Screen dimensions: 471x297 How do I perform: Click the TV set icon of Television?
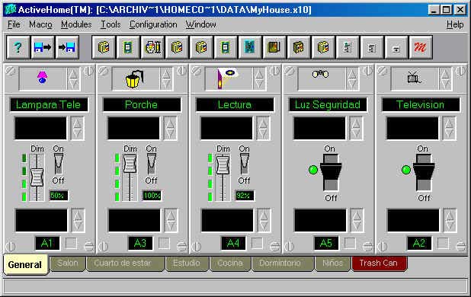click(414, 78)
